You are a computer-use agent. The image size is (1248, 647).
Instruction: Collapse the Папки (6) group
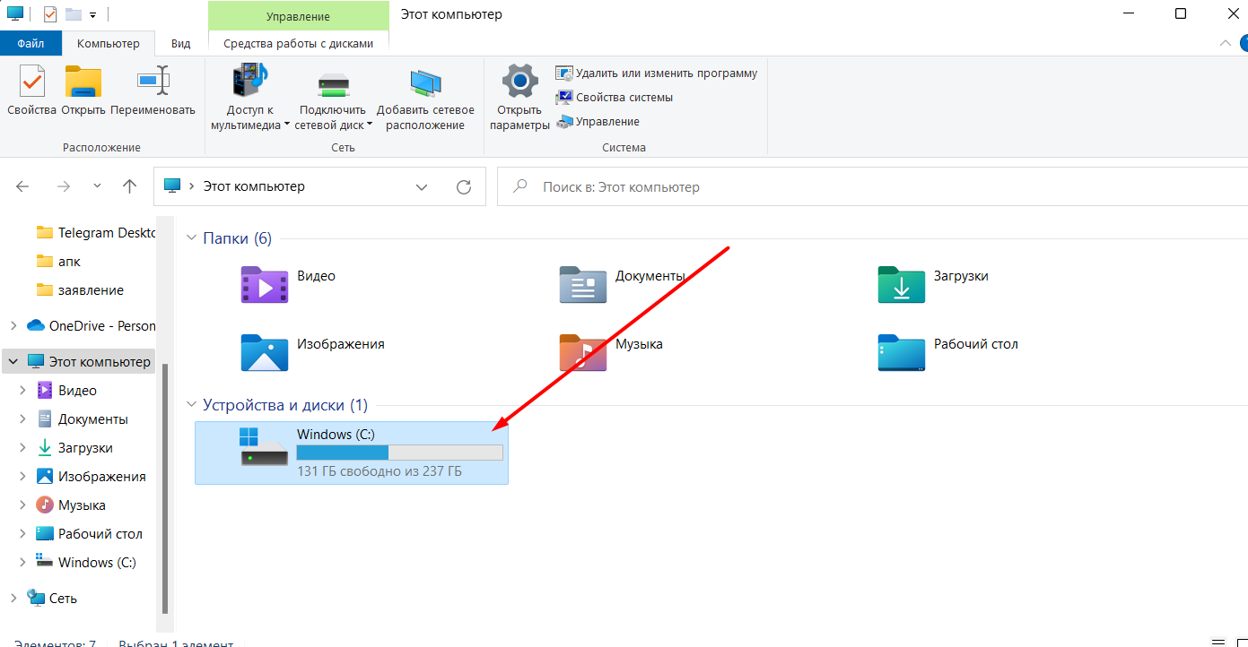191,238
